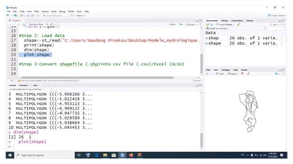The height and width of the screenshot is (164, 293).
Task: Open Microsoft Edge from the taskbar
Action: pos(97,155)
